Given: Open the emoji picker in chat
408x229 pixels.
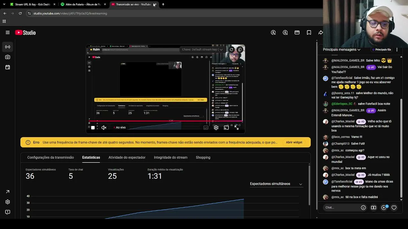Looking at the screenshot, I should pyautogui.click(x=363, y=208).
